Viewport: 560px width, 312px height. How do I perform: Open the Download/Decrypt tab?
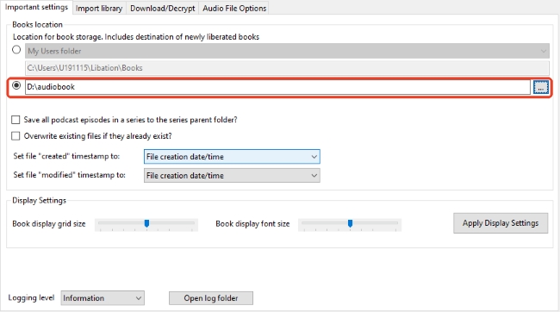(163, 9)
